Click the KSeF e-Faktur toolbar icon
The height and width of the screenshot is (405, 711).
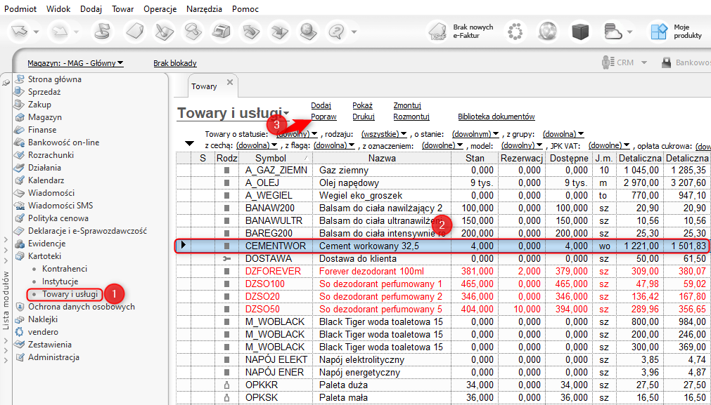click(438, 32)
